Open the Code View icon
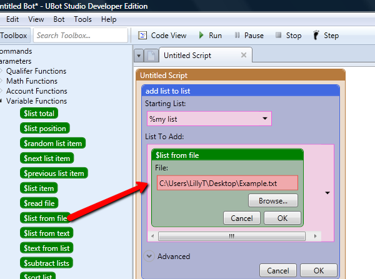 tap(142, 36)
